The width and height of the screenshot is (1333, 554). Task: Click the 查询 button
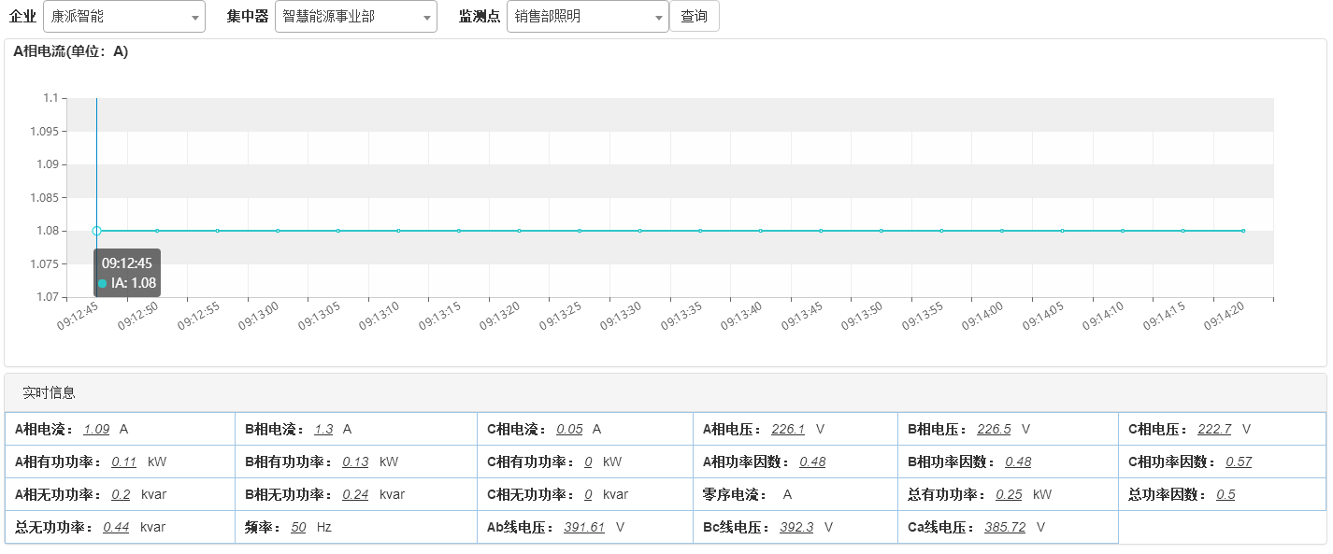click(694, 17)
